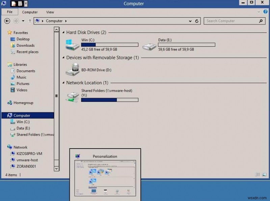
Task: Switch to the View ribbon tab
Action: tap(50, 12)
